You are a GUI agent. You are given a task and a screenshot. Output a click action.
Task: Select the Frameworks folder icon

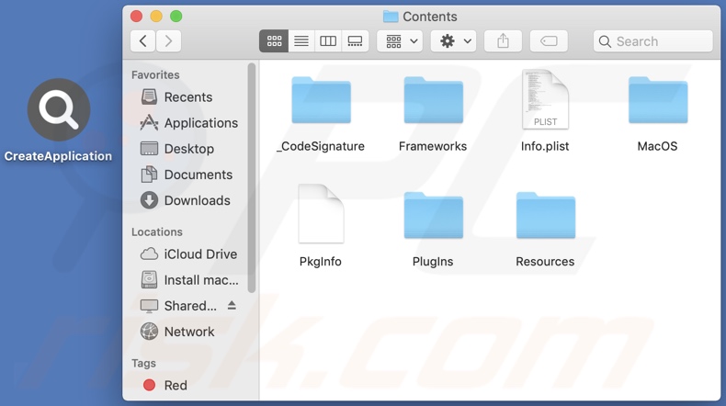pos(434,100)
